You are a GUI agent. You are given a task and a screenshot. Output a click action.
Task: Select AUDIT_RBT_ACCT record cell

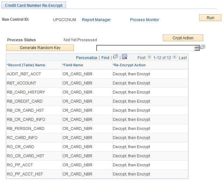tap(34, 74)
